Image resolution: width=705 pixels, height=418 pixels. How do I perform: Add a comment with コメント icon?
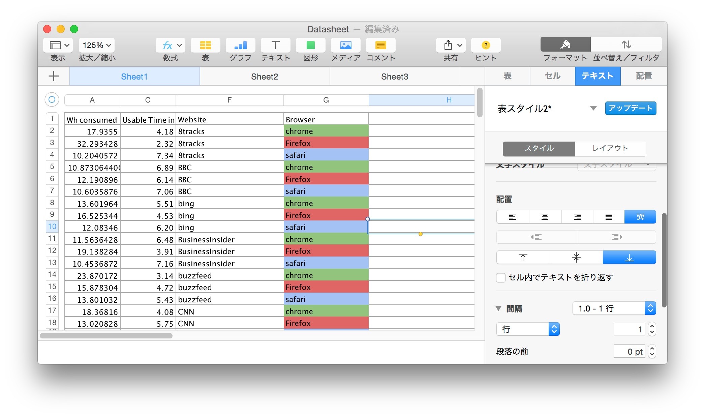tap(381, 45)
